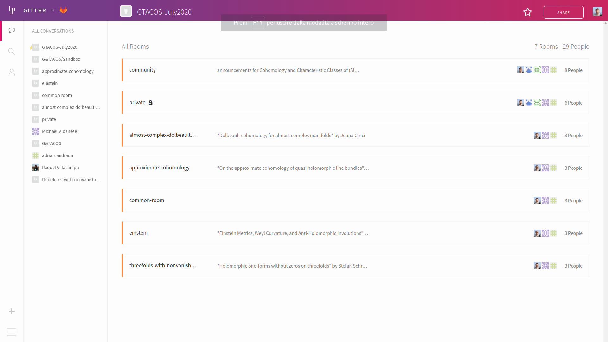Image resolution: width=608 pixels, height=342 pixels.
Task: Click the Raquel Villacampa avatar photo
Action: [x=35, y=168]
